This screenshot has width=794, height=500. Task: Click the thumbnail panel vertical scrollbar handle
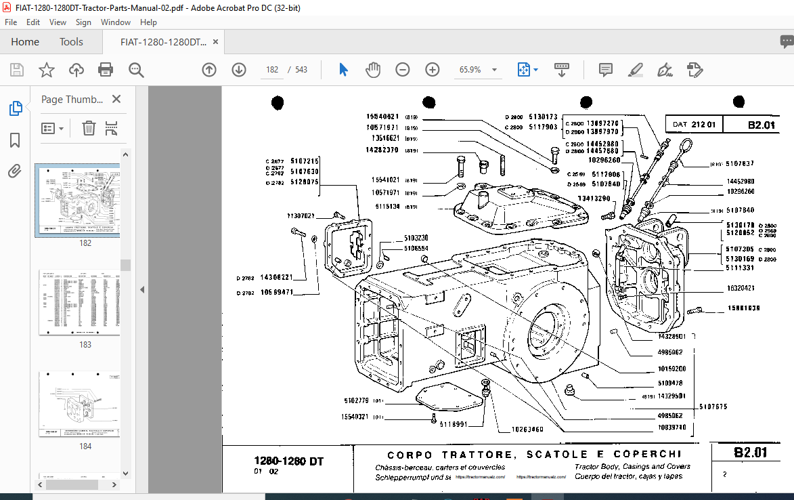[126, 265]
